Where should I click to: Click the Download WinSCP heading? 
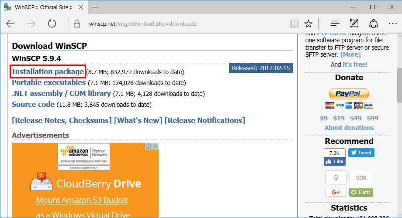click(x=49, y=46)
